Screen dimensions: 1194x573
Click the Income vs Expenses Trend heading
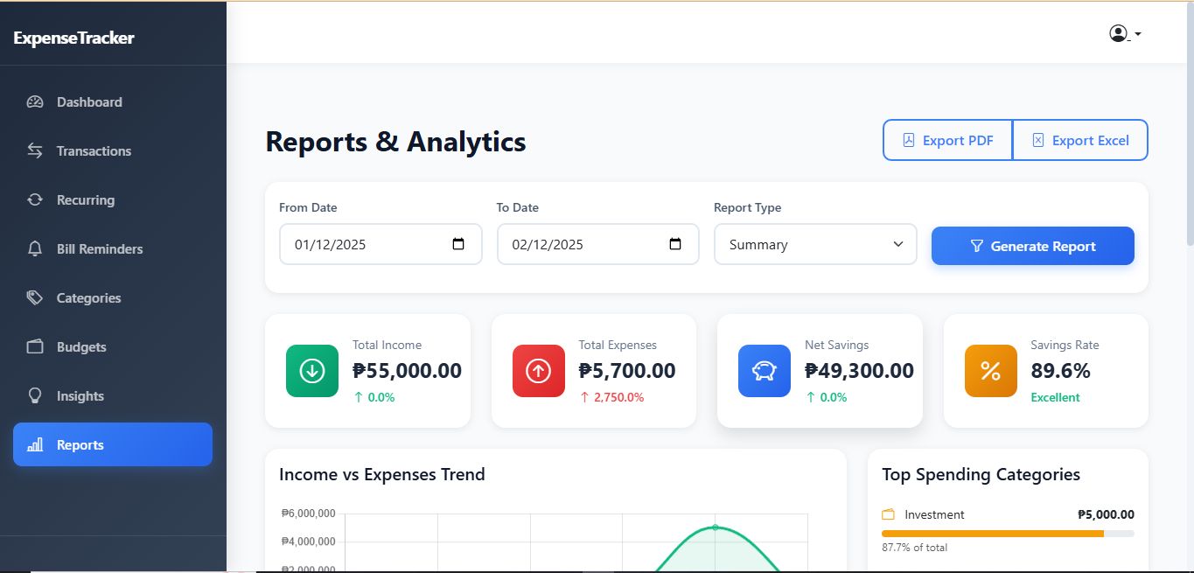[x=382, y=474]
